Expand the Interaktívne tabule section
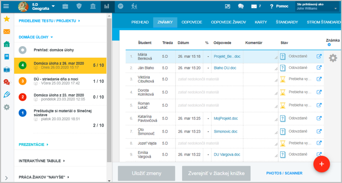The width and height of the screenshot is (342, 183). click(x=42, y=161)
